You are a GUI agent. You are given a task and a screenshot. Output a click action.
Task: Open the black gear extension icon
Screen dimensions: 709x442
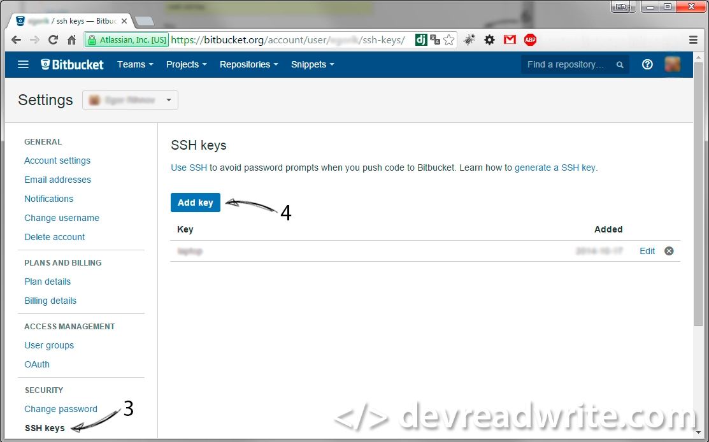coord(489,39)
